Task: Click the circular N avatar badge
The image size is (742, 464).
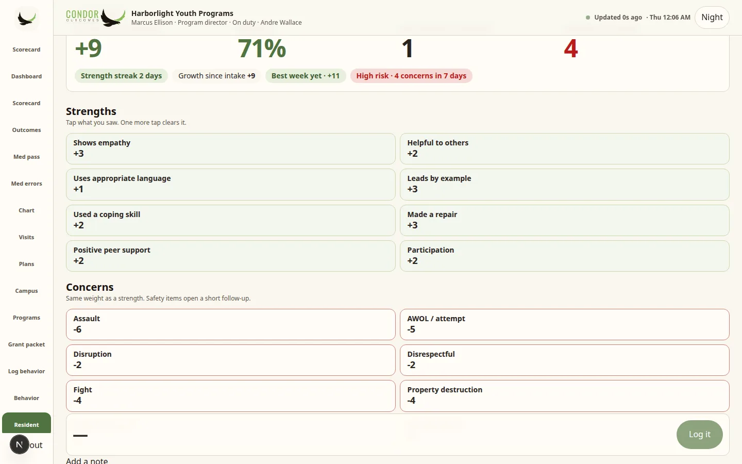Action: pyautogui.click(x=20, y=444)
